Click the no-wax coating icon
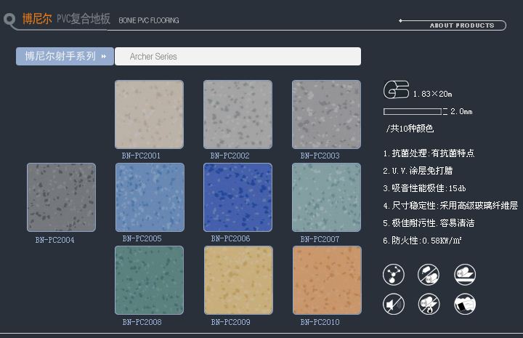 pos(429,274)
